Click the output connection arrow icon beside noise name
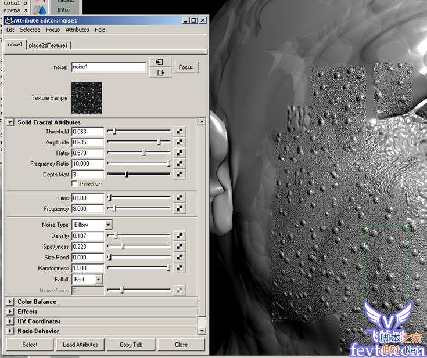Viewport: 427px width, 358px height. pyautogui.click(x=160, y=73)
